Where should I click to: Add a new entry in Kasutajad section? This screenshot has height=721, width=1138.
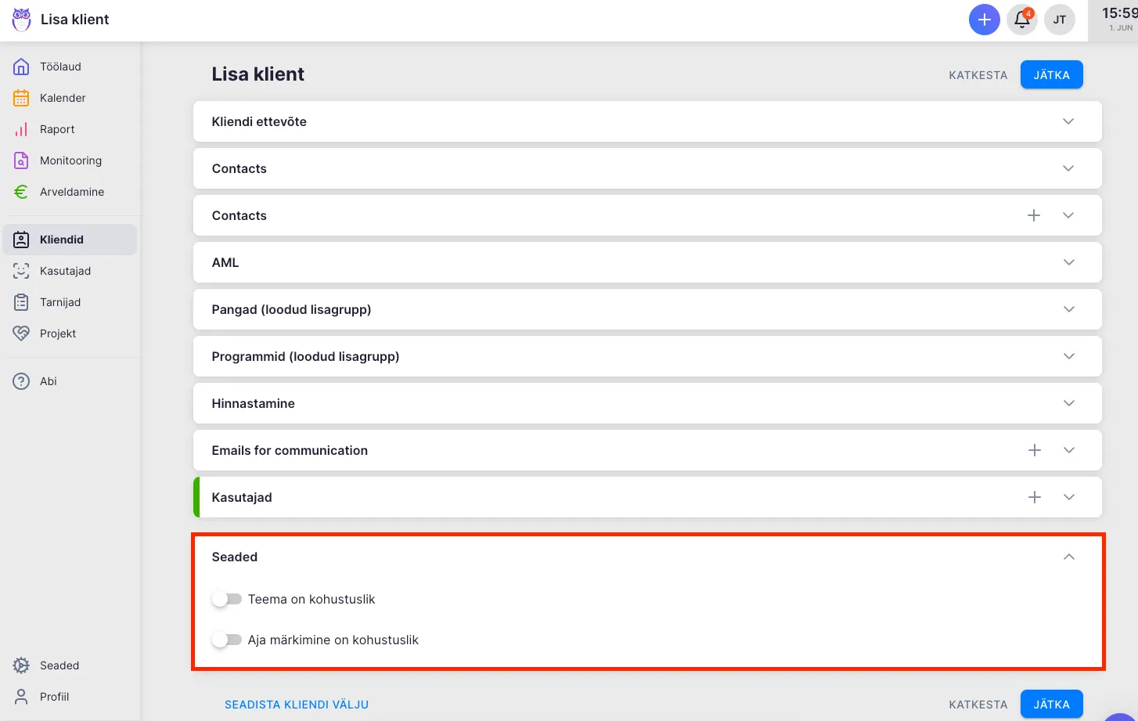click(x=1034, y=497)
